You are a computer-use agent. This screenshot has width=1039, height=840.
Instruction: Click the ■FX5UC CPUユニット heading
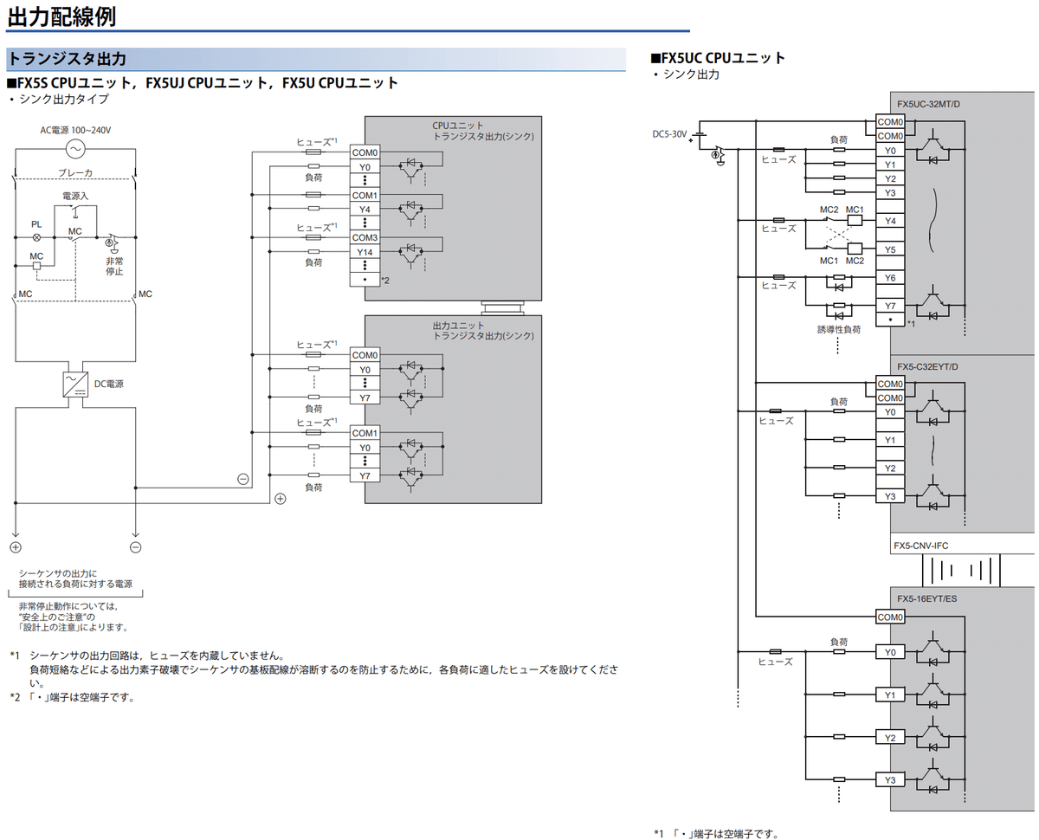click(718, 58)
